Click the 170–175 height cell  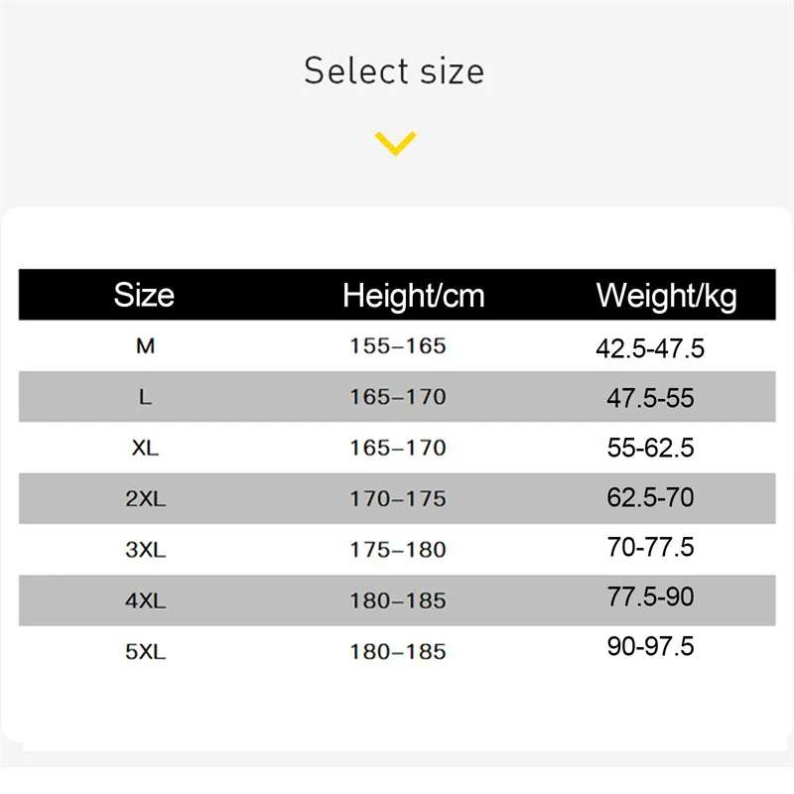(398, 498)
